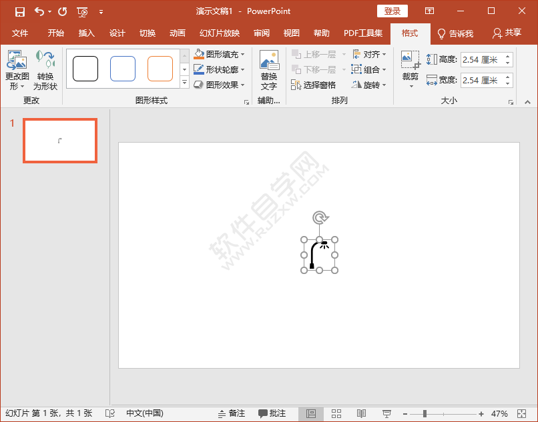
Task: Expand the Shape Fill (图形填充) dropdown
Action: pos(242,55)
